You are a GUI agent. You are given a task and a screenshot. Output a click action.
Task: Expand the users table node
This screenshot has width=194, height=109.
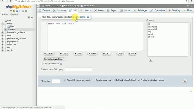point(5,30)
